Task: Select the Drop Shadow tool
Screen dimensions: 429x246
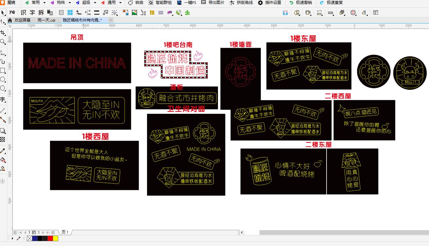Action: [x=3, y=131]
